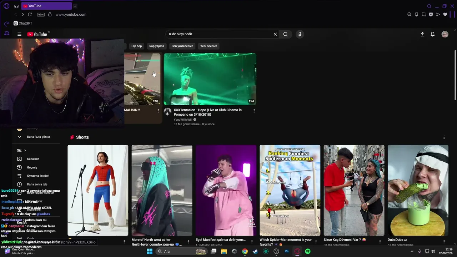Open the YungWillieWill channel name
Screen dimensions: 457x257
[183, 120]
